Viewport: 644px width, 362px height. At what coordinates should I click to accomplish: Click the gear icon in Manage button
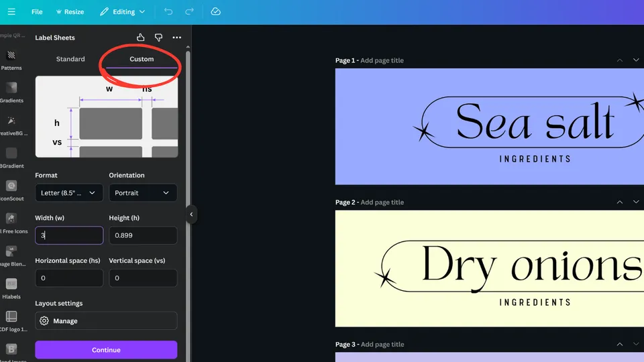click(44, 321)
